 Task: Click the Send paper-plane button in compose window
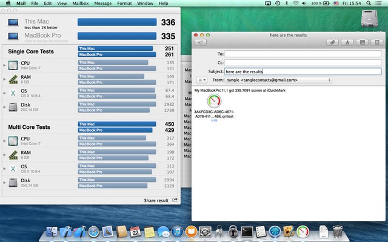coord(201,42)
